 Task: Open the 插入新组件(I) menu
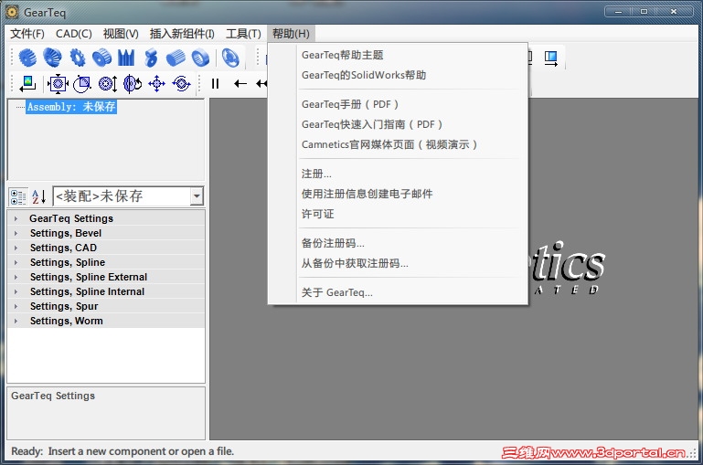coord(182,34)
